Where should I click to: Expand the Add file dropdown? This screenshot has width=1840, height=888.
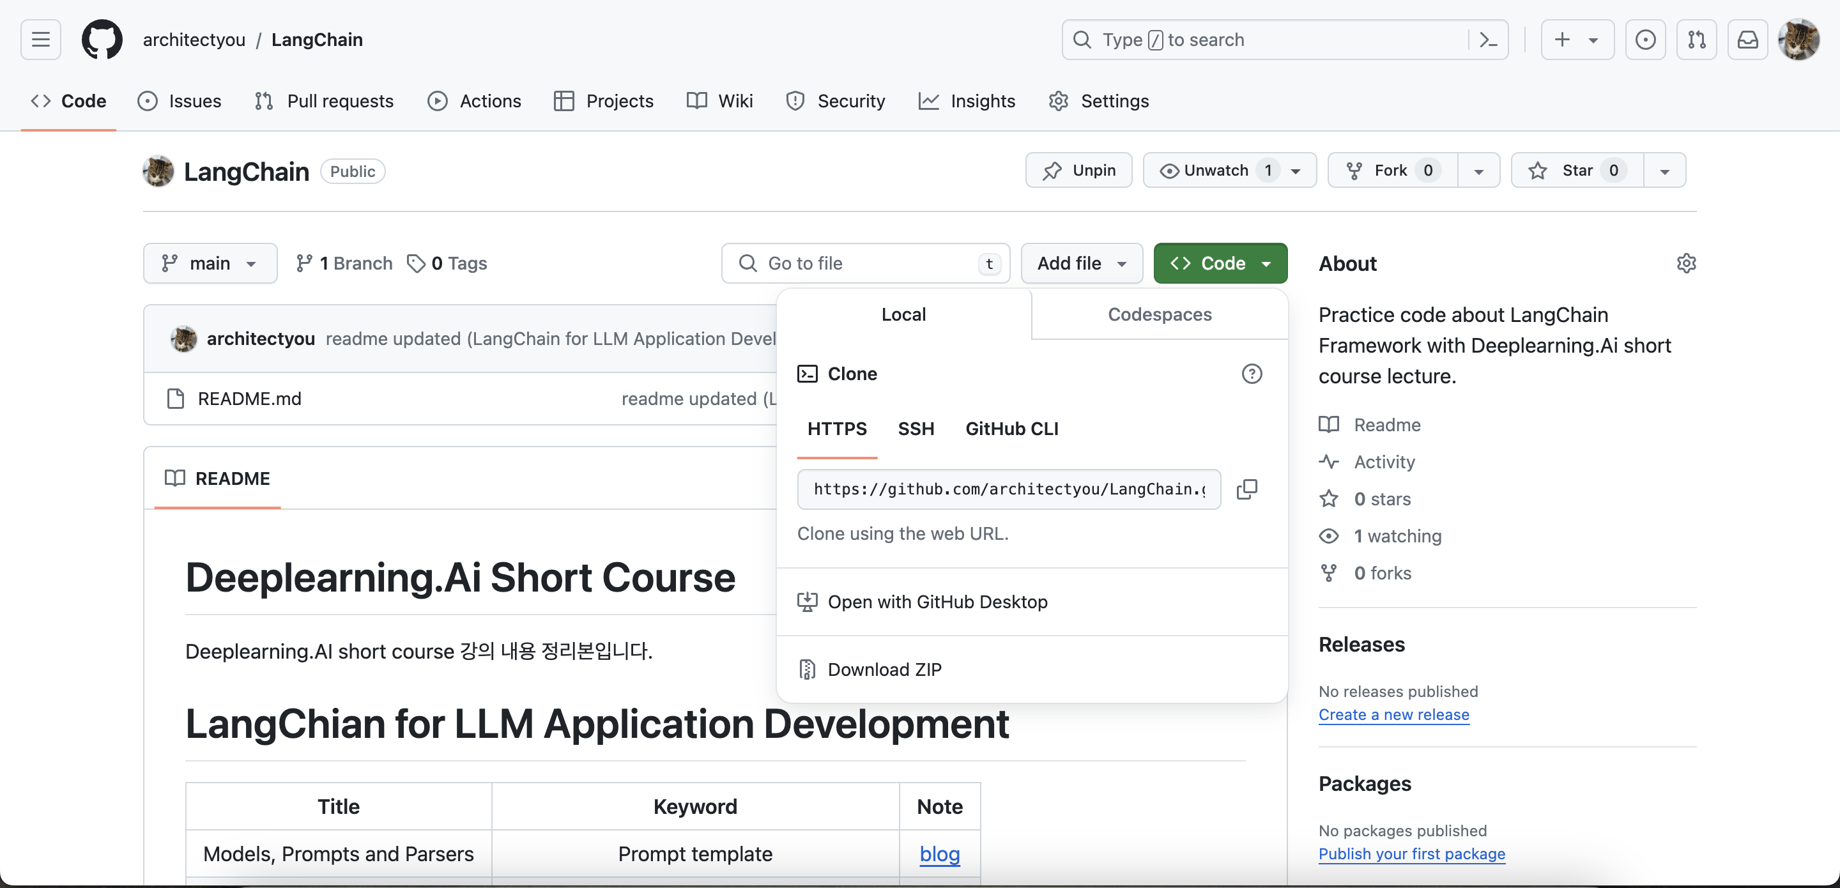pyautogui.click(x=1082, y=264)
